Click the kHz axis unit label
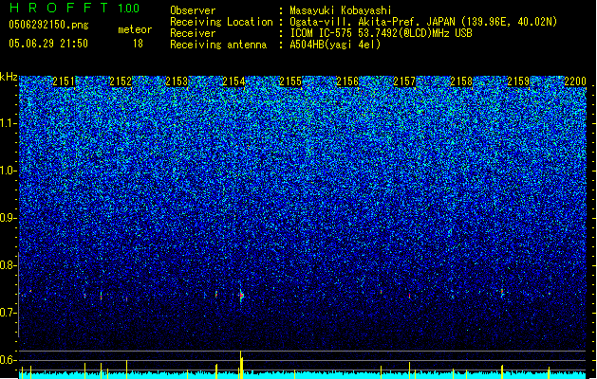The width and height of the screenshot is (597, 379). point(9,77)
